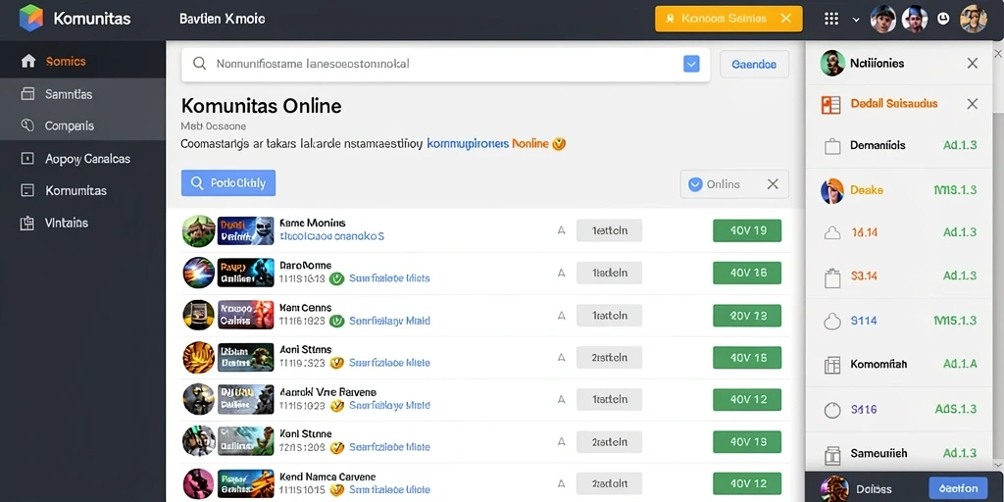1004x502 pixels.
Task: Open the Somics home sidebar item
Action: [82, 62]
